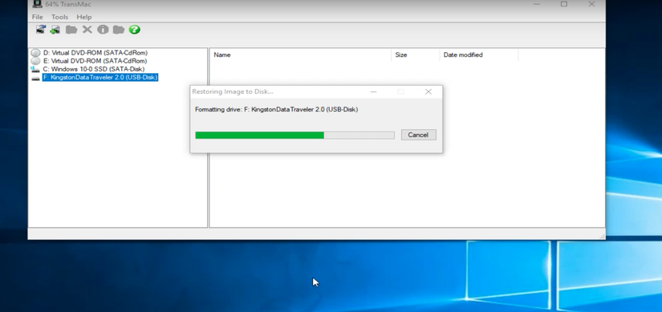
Task: Click the green question mark help icon
Action: 134,30
